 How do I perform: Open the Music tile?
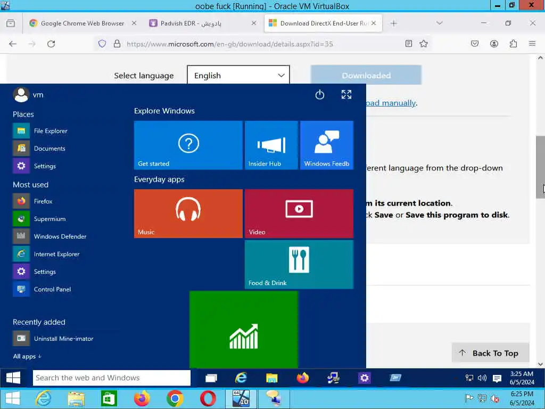188,214
